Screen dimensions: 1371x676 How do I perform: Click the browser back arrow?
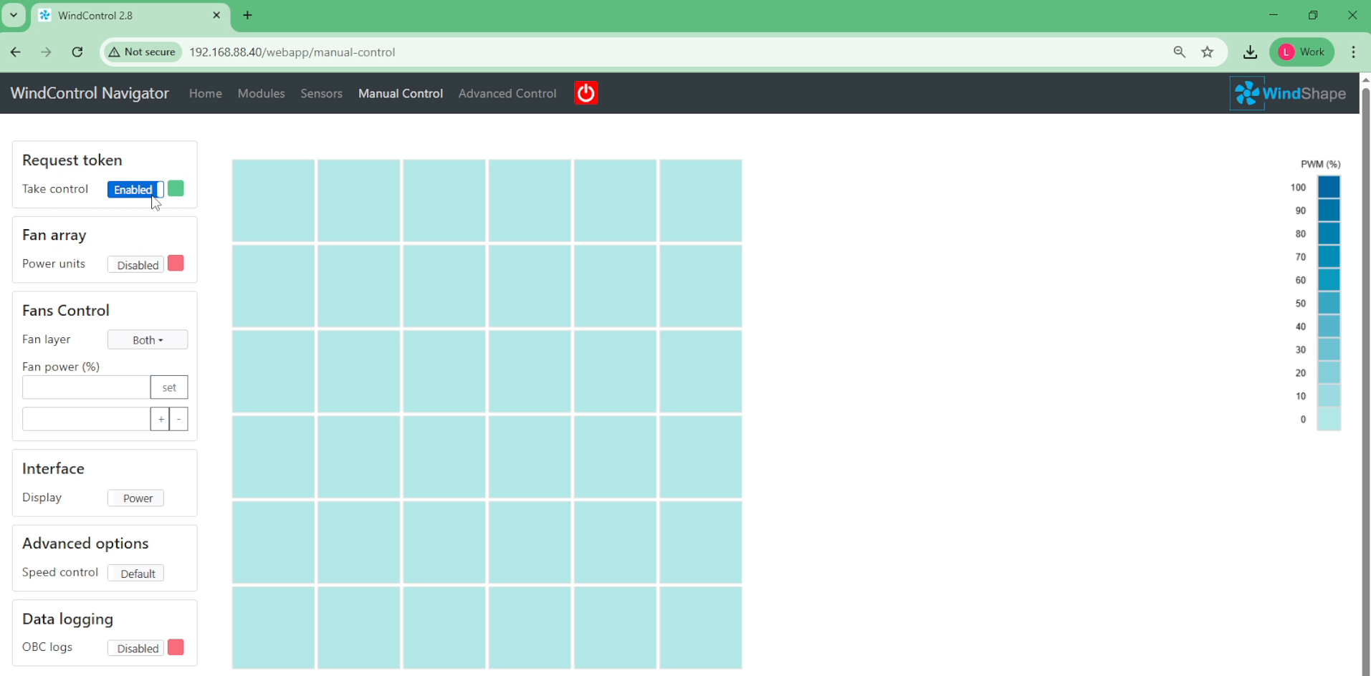pos(16,52)
